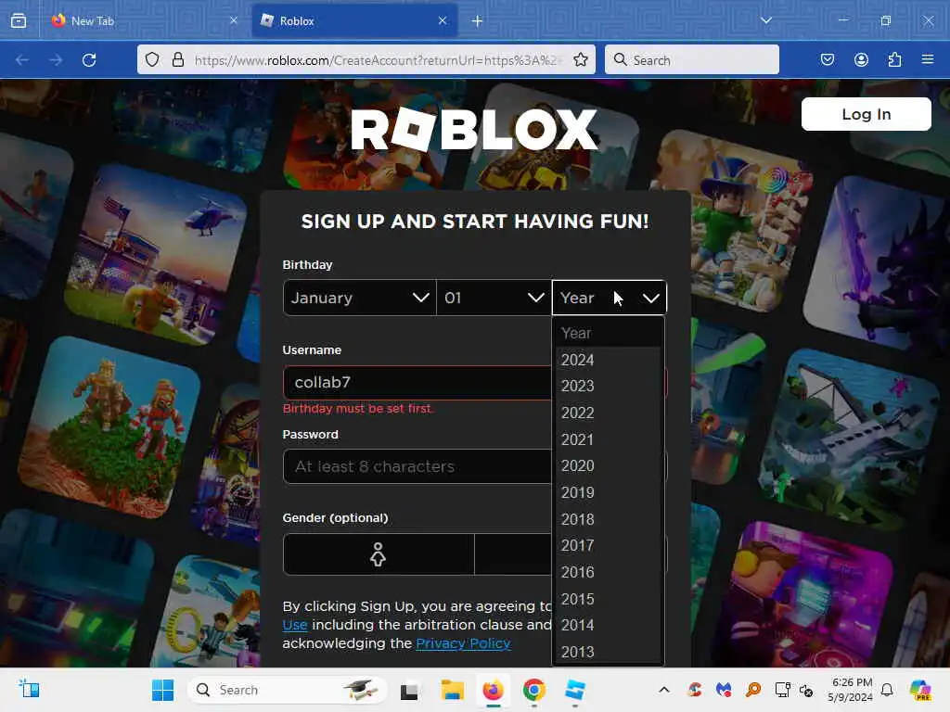Open the Windows widgets icon on taskbar

[29, 689]
